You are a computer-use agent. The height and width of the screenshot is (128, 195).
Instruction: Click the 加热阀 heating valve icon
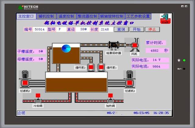point(110,98)
